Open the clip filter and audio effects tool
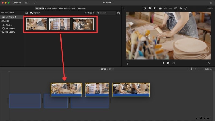215x121 pixels. coord(181,8)
